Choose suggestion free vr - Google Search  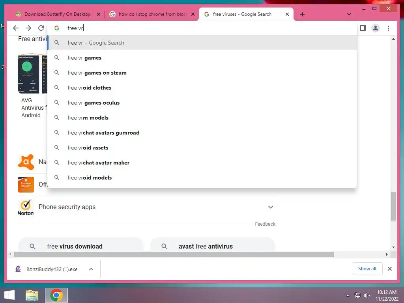(202, 43)
